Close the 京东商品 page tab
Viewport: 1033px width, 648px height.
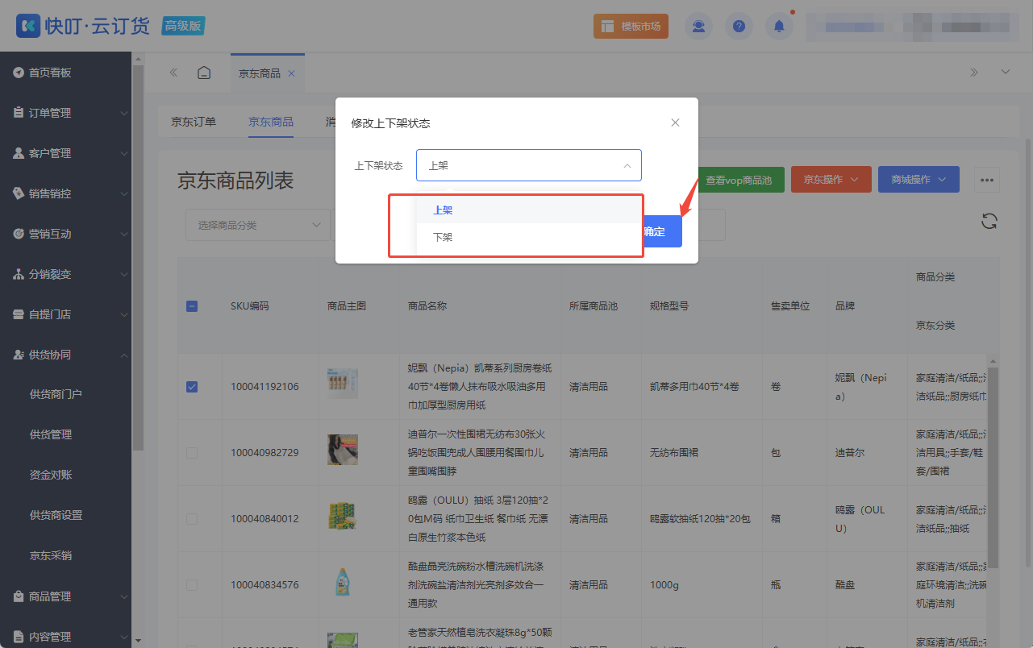[x=291, y=73]
